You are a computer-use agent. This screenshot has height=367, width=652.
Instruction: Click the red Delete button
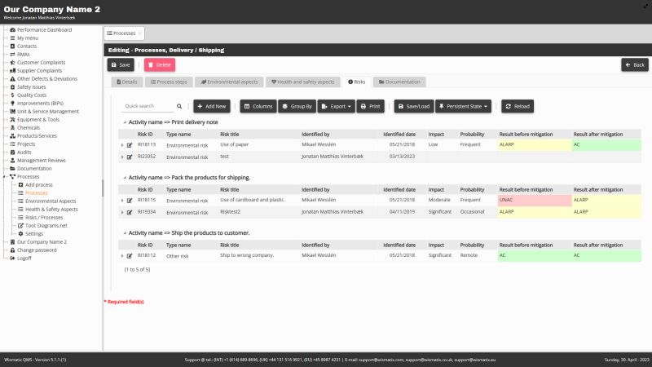pyautogui.click(x=160, y=65)
